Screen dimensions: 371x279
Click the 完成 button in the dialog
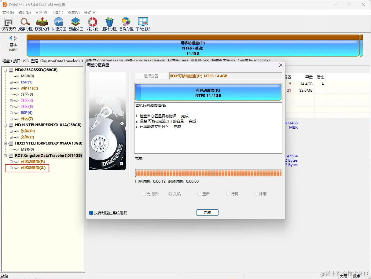tap(207, 213)
